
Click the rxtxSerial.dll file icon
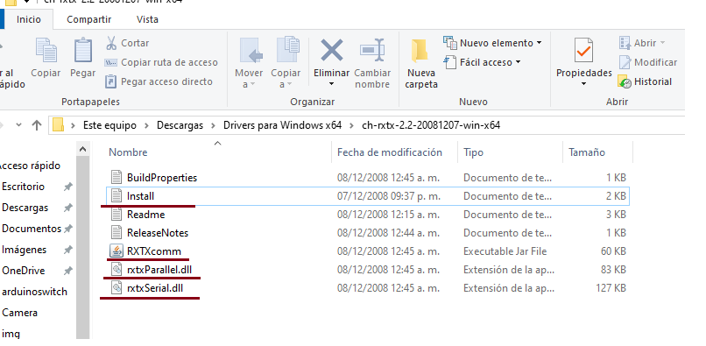(x=116, y=288)
